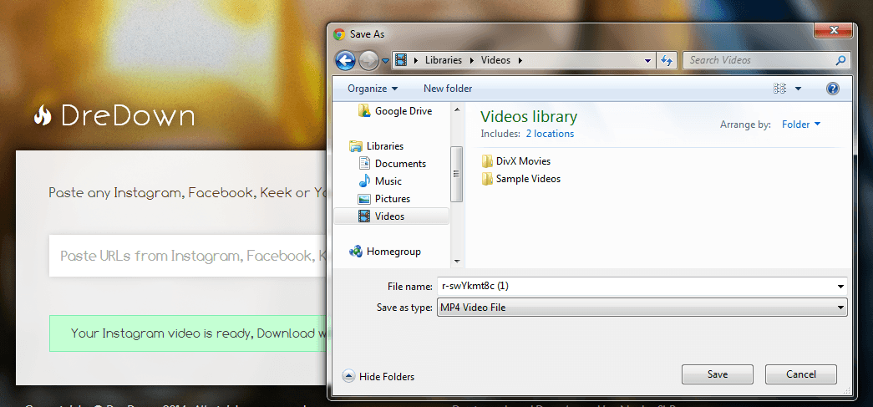This screenshot has width=873, height=407.
Task: Click the Cancel button
Action: tap(800, 374)
